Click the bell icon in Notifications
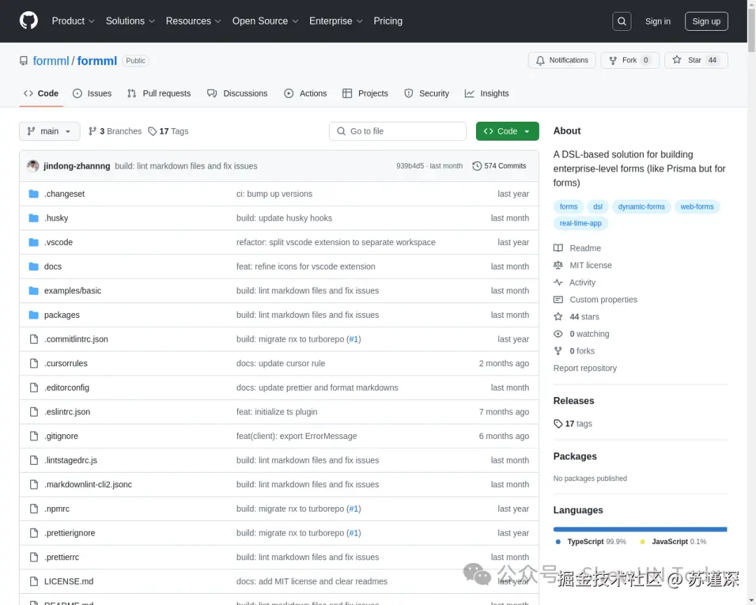The height and width of the screenshot is (605, 756). click(x=540, y=60)
